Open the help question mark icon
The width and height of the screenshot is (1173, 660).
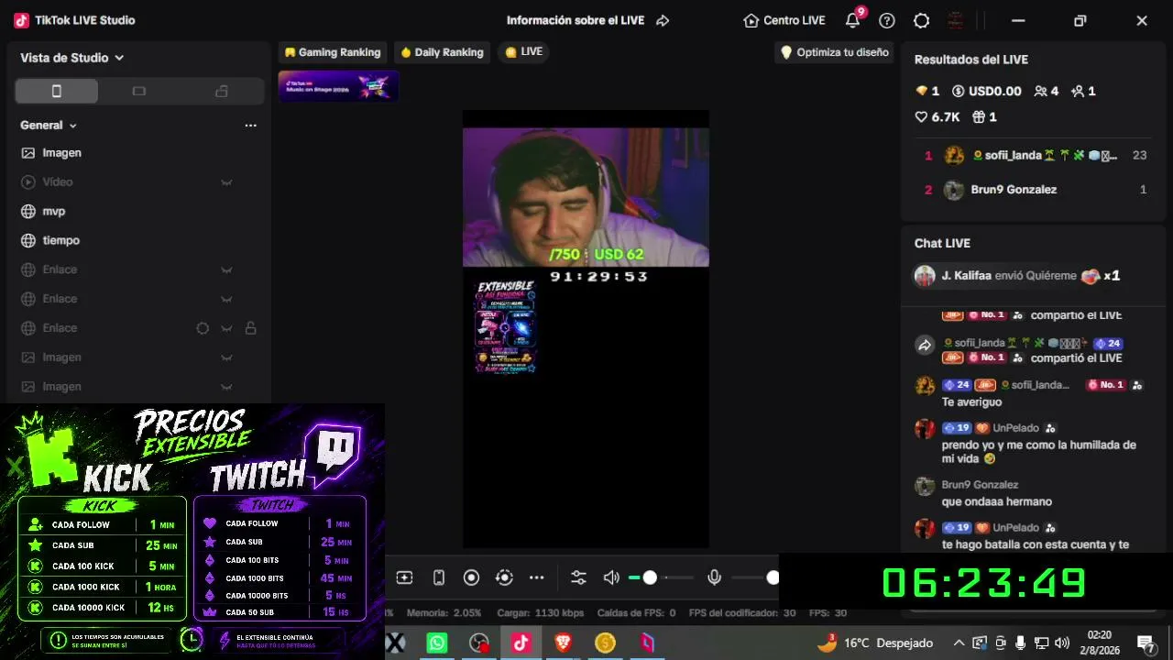[x=887, y=20]
